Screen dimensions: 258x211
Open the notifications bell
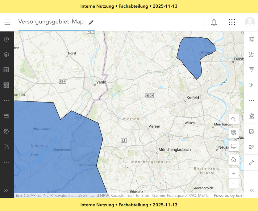214,22
